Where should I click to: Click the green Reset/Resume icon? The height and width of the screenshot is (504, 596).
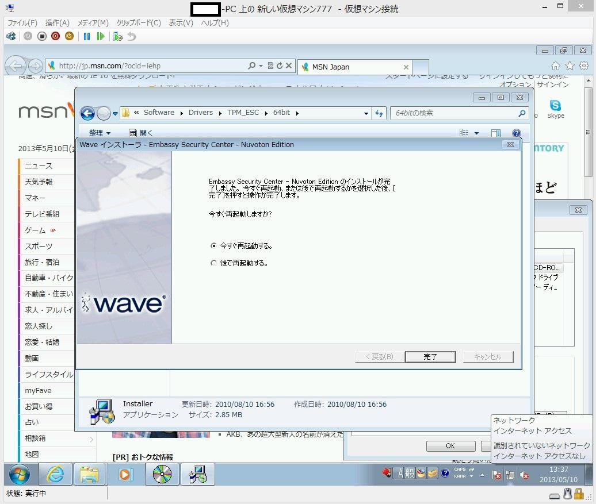click(x=100, y=36)
